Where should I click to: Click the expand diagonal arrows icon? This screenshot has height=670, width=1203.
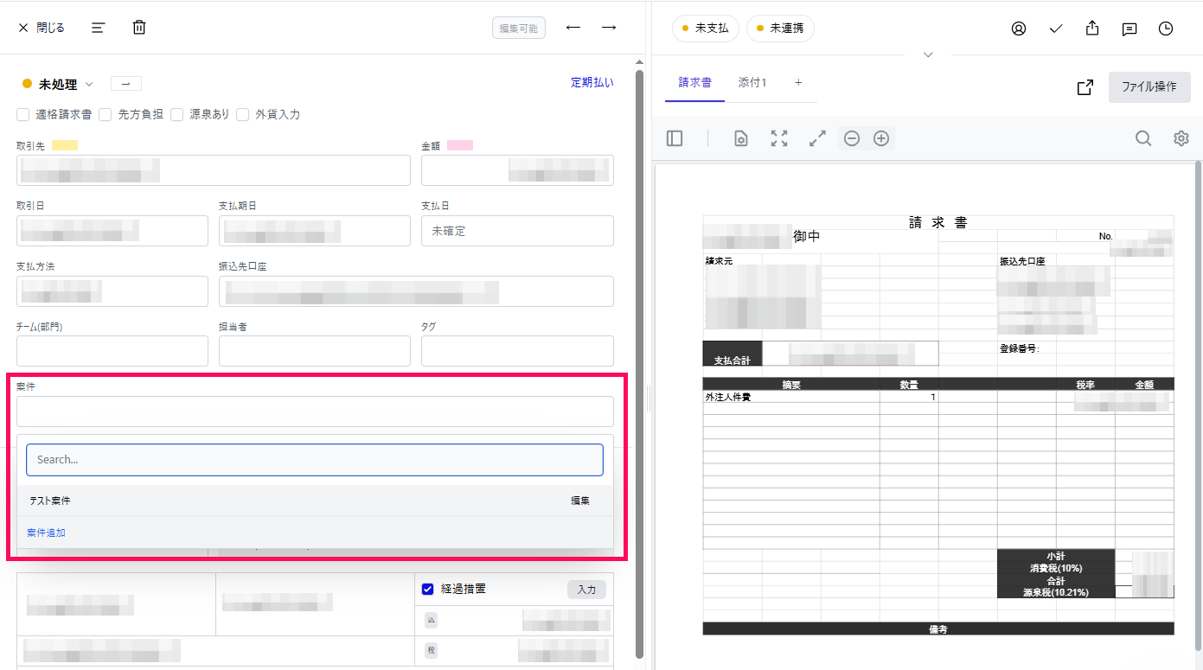(817, 138)
